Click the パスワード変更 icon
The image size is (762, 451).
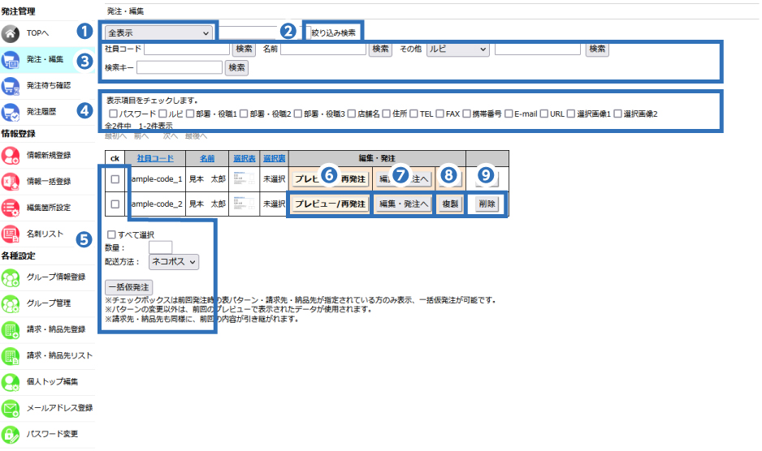11,434
